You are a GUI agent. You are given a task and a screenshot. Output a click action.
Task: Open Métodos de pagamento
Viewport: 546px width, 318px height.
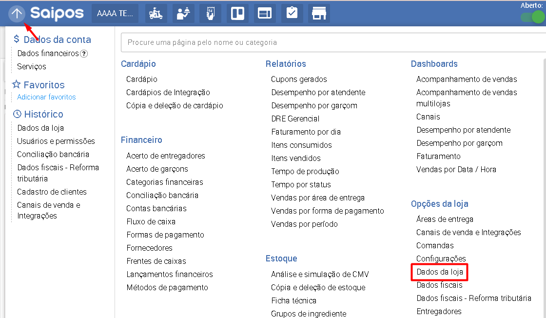pyautogui.click(x=167, y=288)
